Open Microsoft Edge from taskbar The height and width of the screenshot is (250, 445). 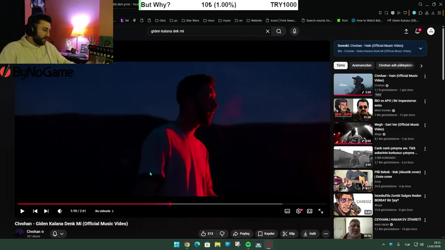(x=197, y=244)
